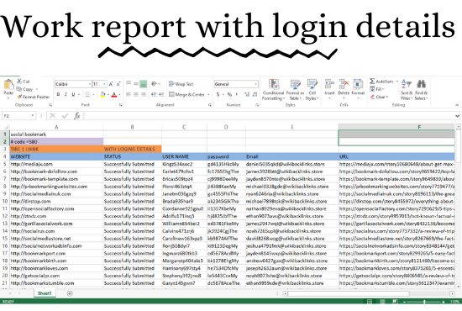Screen dimensions: 462x311
Task: Open the Format cells menu
Action: (x=358, y=88)
